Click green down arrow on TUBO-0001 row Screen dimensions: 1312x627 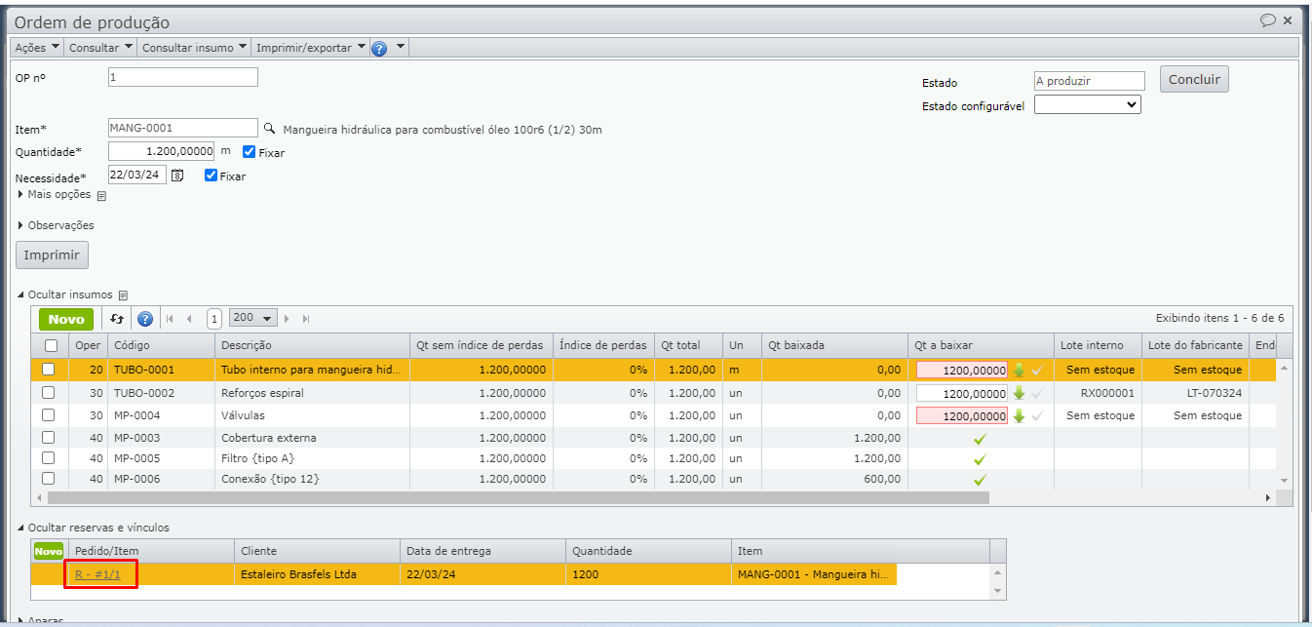click(x=1019, y=370)
